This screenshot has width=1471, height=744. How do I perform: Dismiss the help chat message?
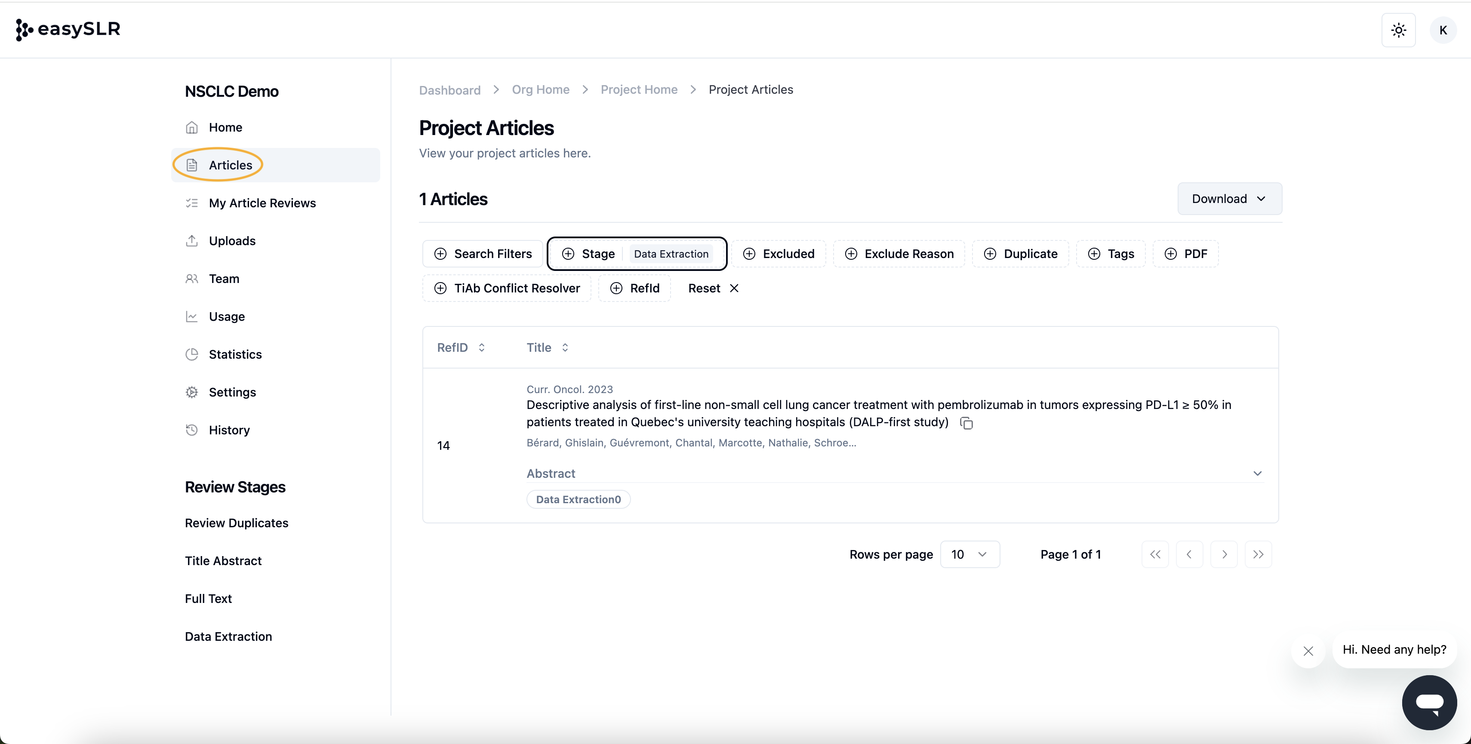(1308, 650)
